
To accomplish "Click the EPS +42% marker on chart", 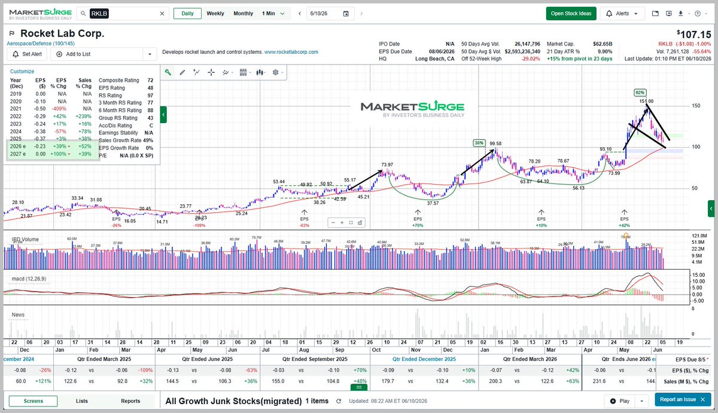I will 625,219.
